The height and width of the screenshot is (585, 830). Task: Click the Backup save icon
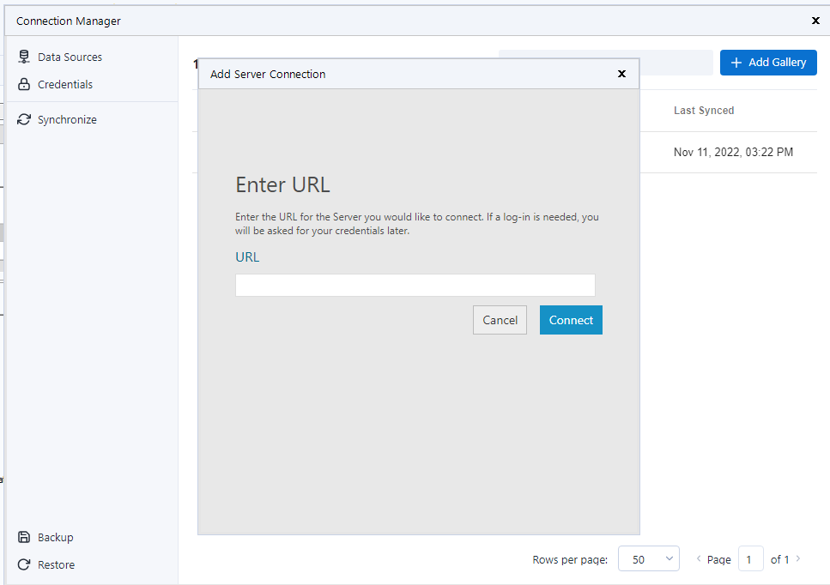click(23, 536)
